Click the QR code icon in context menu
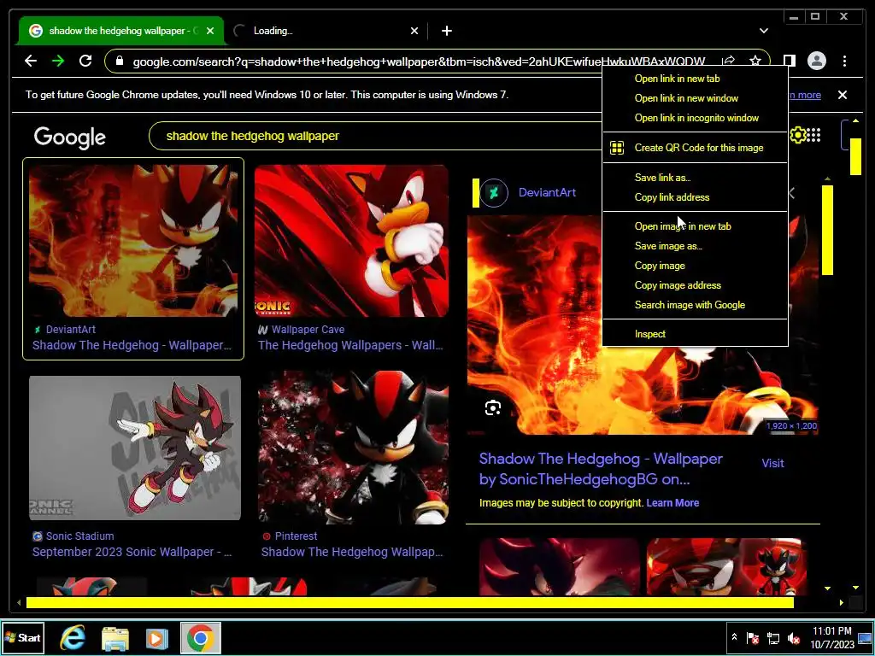875x656 pixels. (617, 148)
